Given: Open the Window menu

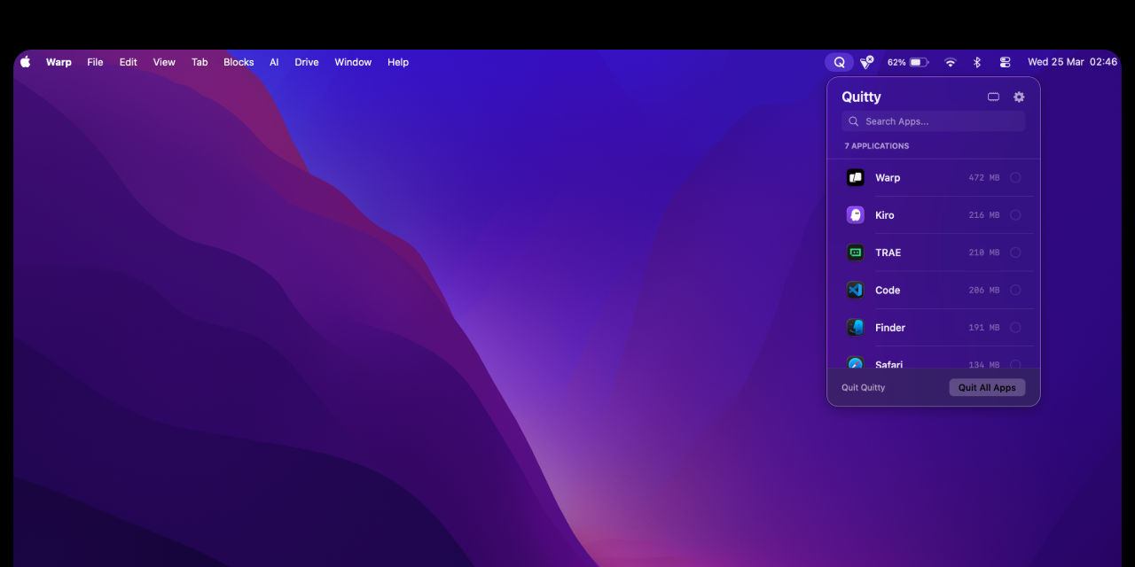Looking at the screenshot, I should point(353,62).
